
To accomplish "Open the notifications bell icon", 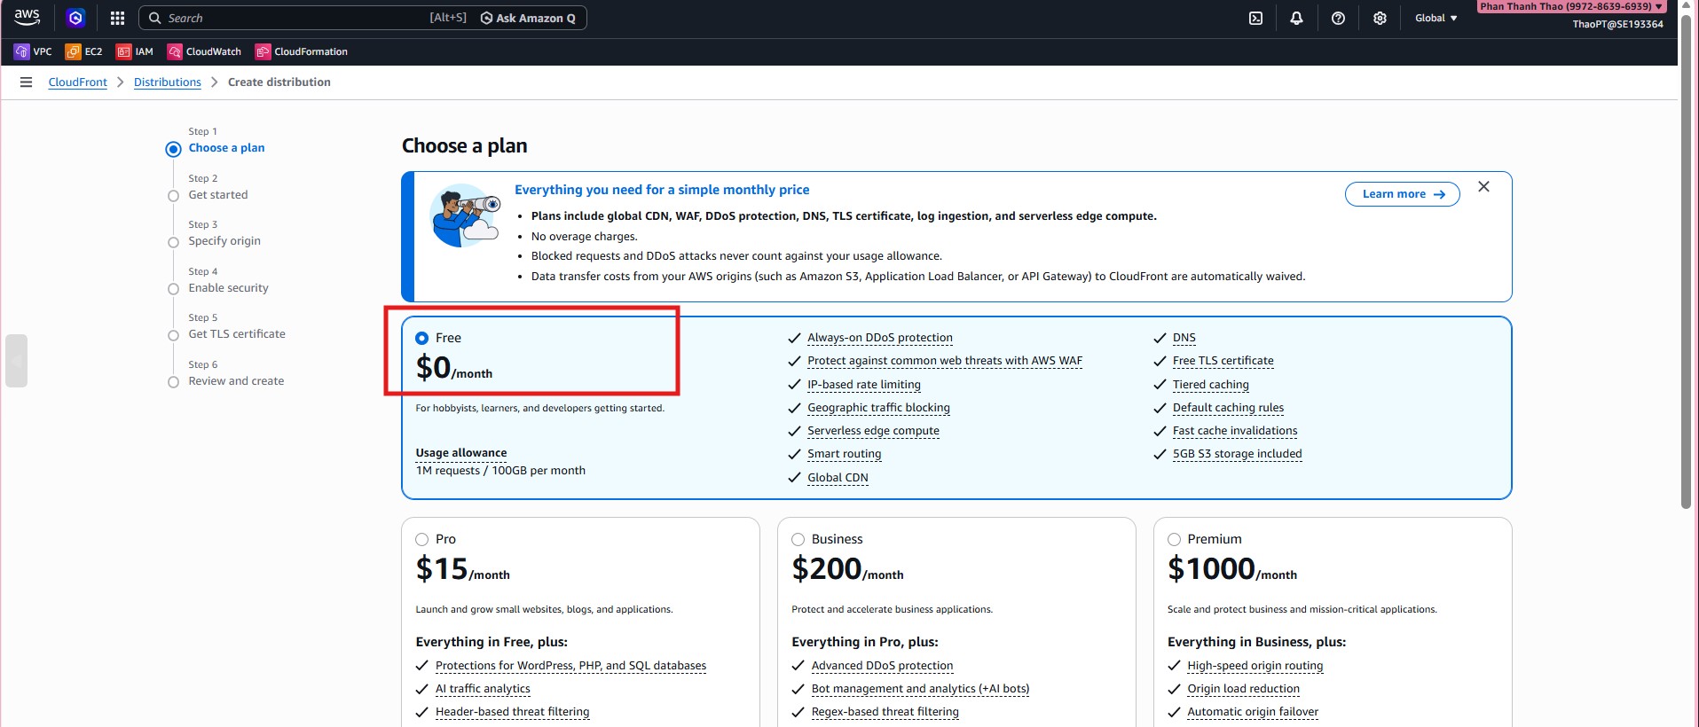I will point(1296,18).
